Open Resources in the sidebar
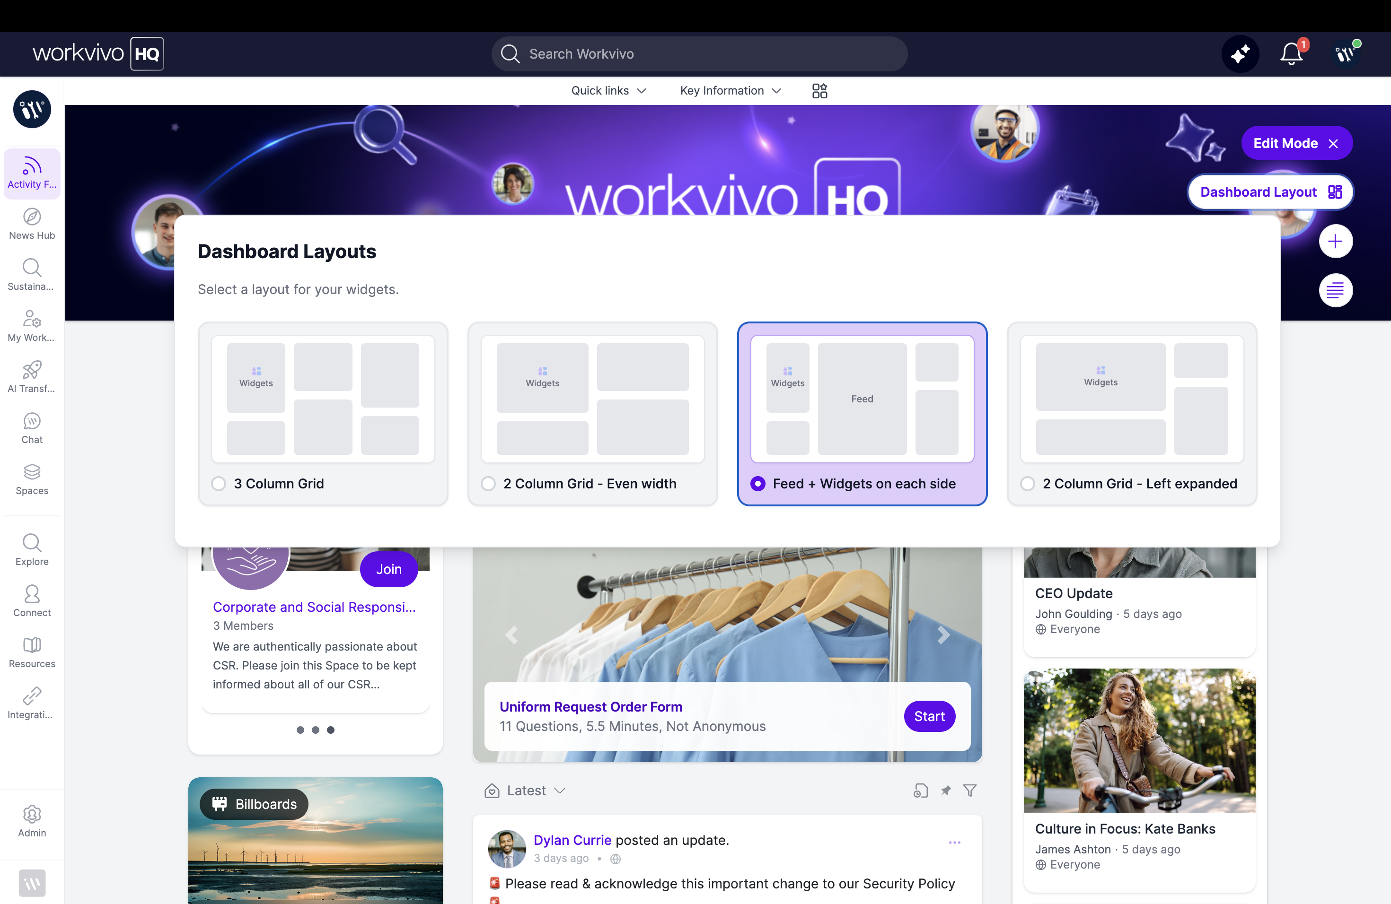 coord(32,652)
